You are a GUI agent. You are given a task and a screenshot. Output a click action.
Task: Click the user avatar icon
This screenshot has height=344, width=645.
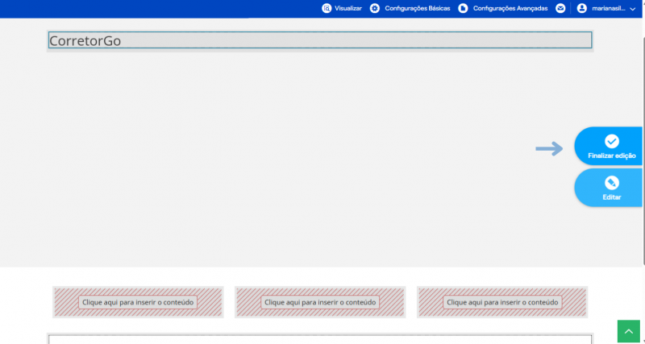581,8
